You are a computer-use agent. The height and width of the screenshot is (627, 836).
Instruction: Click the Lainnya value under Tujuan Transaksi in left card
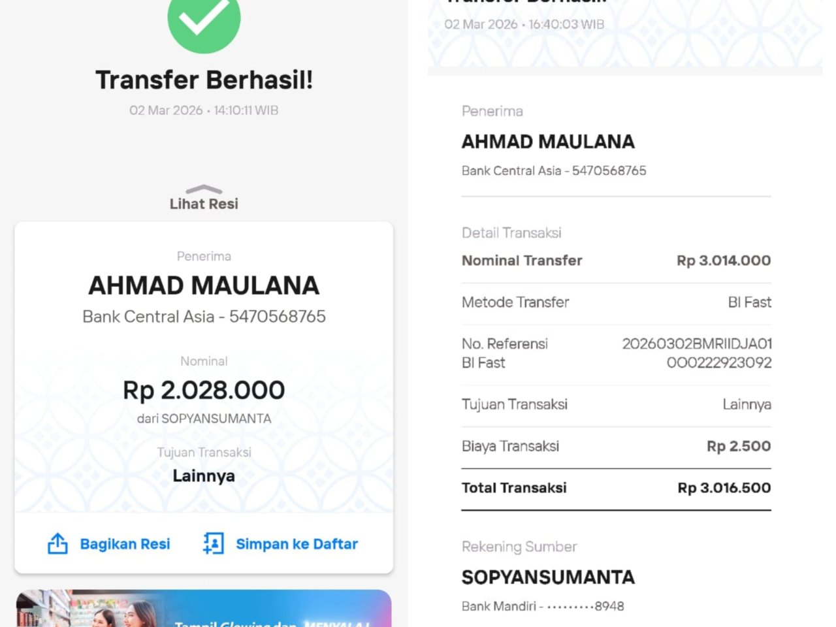204,475
